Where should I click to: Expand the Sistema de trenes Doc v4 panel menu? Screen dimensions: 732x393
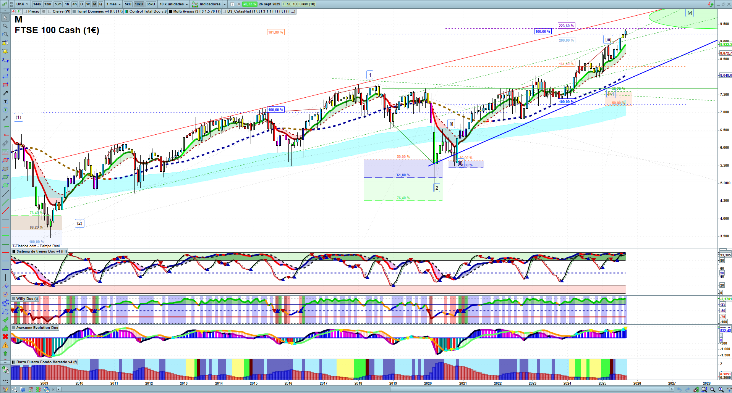pos(14,251)
